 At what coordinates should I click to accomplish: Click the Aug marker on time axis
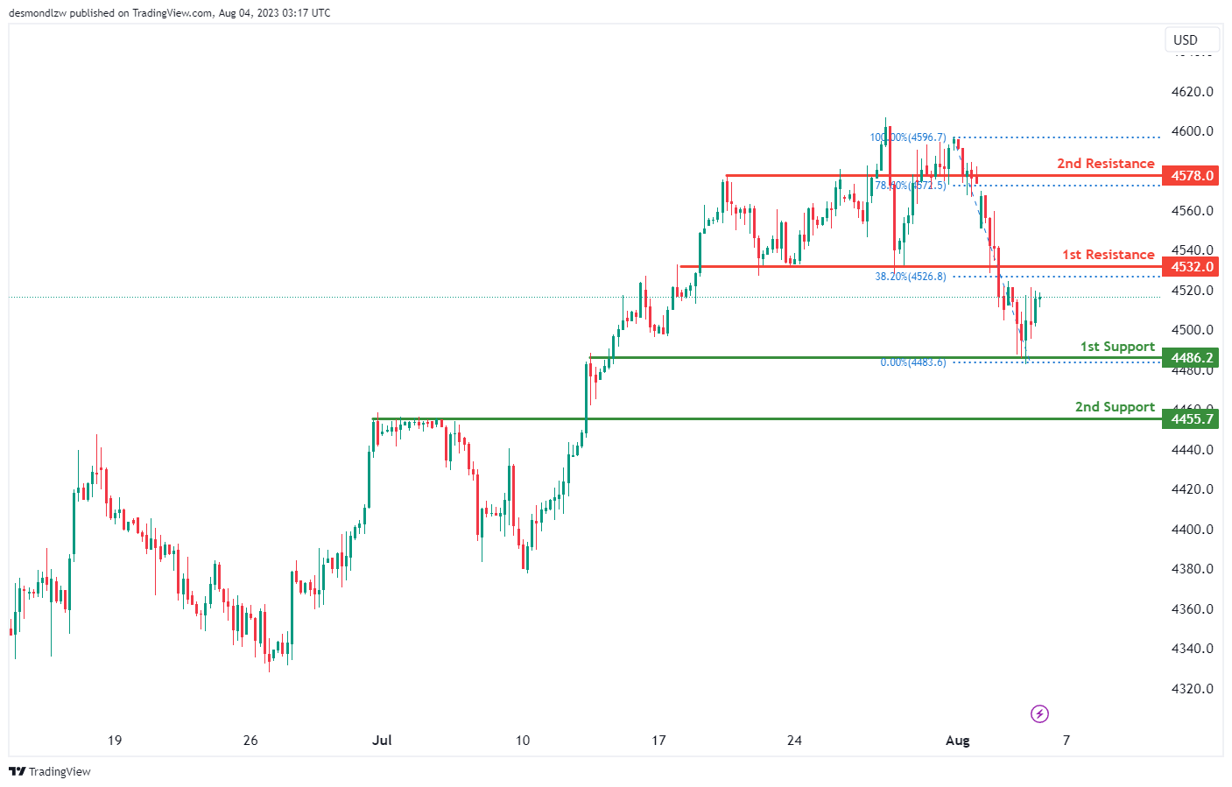958,741
